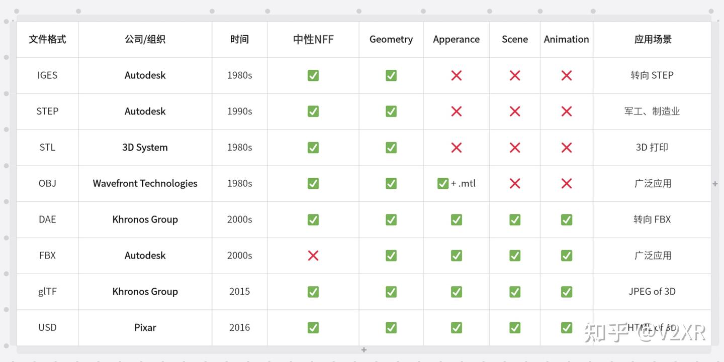Click the Khronos Group cell in glTF row
This screenshot has width=724, height=362.
pyautogui.click(x=145, y=292)
